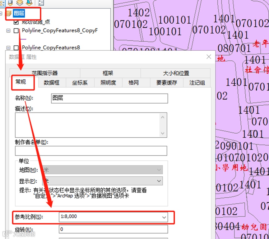The width and height of the screenshot is (269, 239).
Task: Select the 图层 data frame label
Action: point(19,13)
